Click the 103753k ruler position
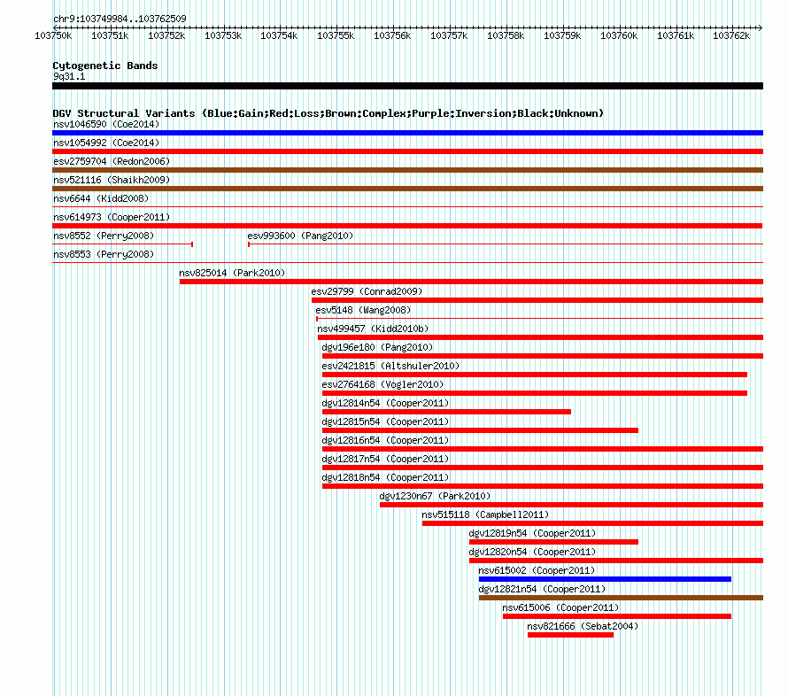 tap(223, 35)
